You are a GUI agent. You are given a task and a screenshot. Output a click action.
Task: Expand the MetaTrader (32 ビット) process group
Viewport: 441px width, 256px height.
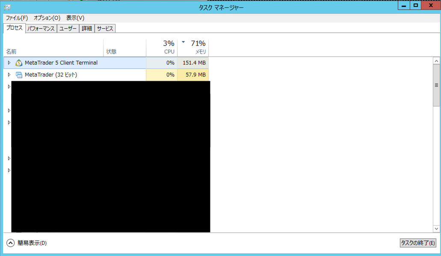(9, 75)
